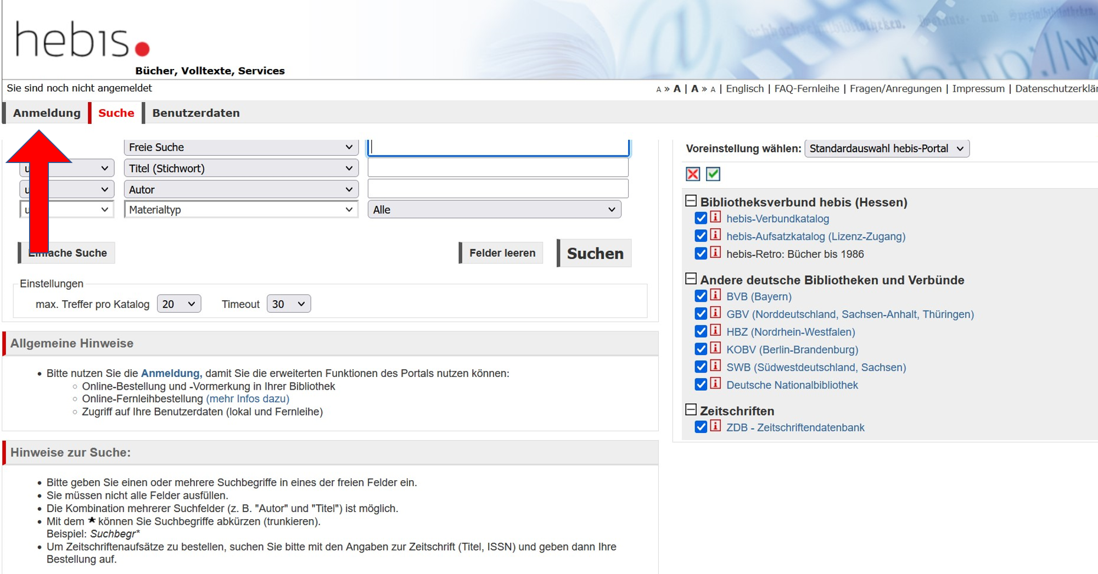Click the Felder leeren button
1098x574 pixels.
pyautogui.click(x=502, y=253)
